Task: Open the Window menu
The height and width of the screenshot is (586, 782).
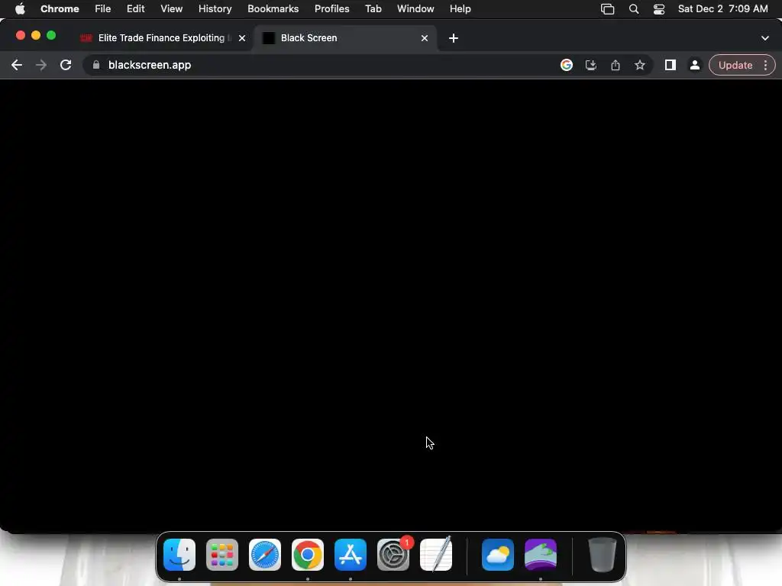Action: pyautogui.click(x=415, y=9)
